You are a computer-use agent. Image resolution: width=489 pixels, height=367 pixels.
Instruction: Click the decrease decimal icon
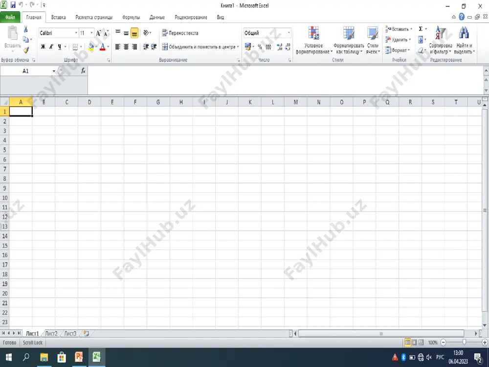tap(288, 47)
